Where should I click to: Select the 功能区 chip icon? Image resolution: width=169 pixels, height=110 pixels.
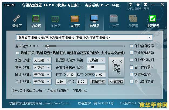[36, 19]
